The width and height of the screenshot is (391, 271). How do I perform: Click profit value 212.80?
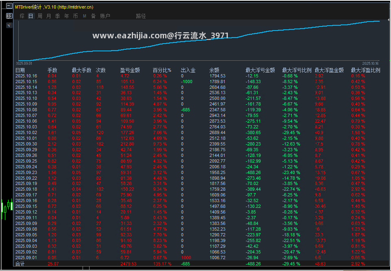127,144
